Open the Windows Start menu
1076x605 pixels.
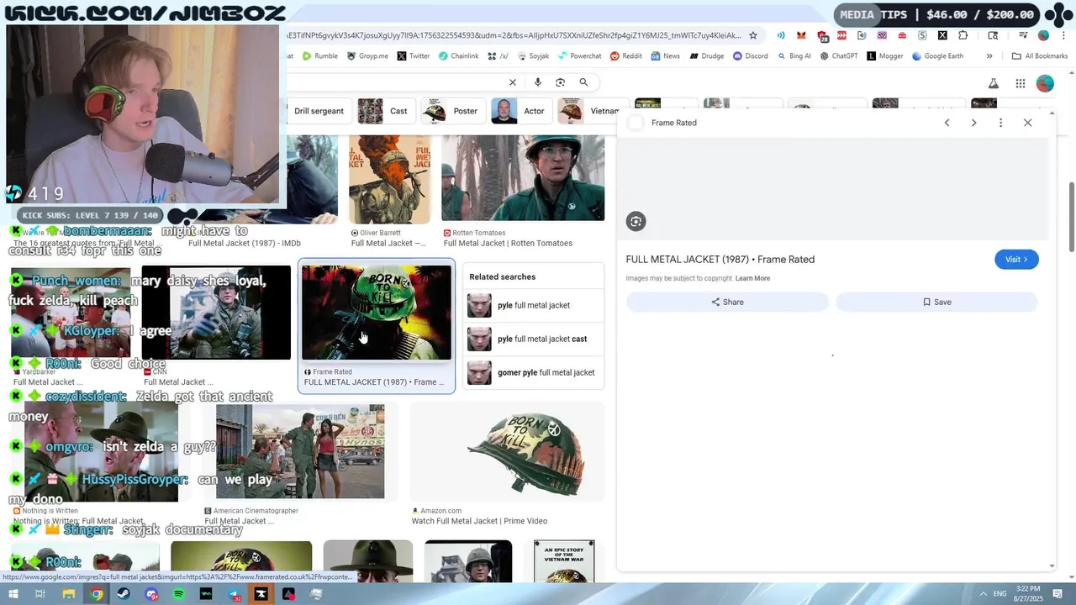coord(13,594)
